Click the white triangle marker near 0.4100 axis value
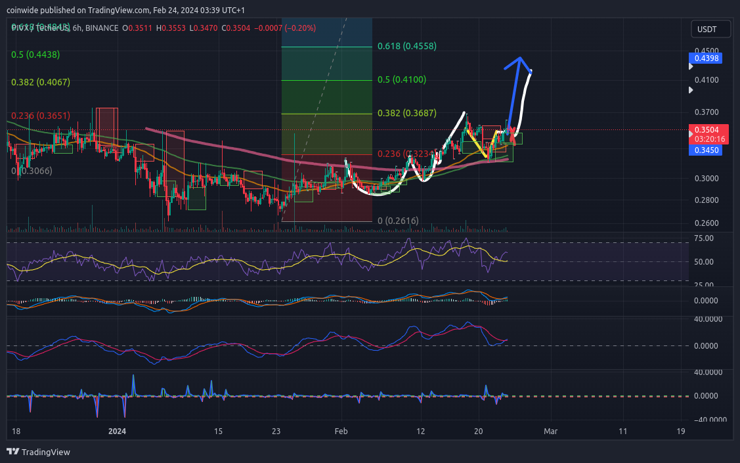Viewport: 740px width, 463px height. coord(691,90)
